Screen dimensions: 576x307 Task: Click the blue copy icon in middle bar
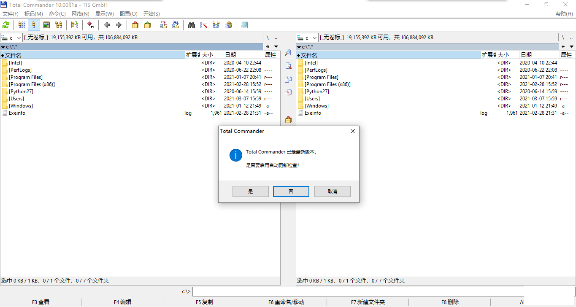pos(288,79)
